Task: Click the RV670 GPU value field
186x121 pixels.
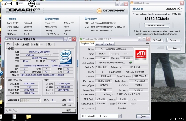Action: pyautogui.click(x=102, y=53)
